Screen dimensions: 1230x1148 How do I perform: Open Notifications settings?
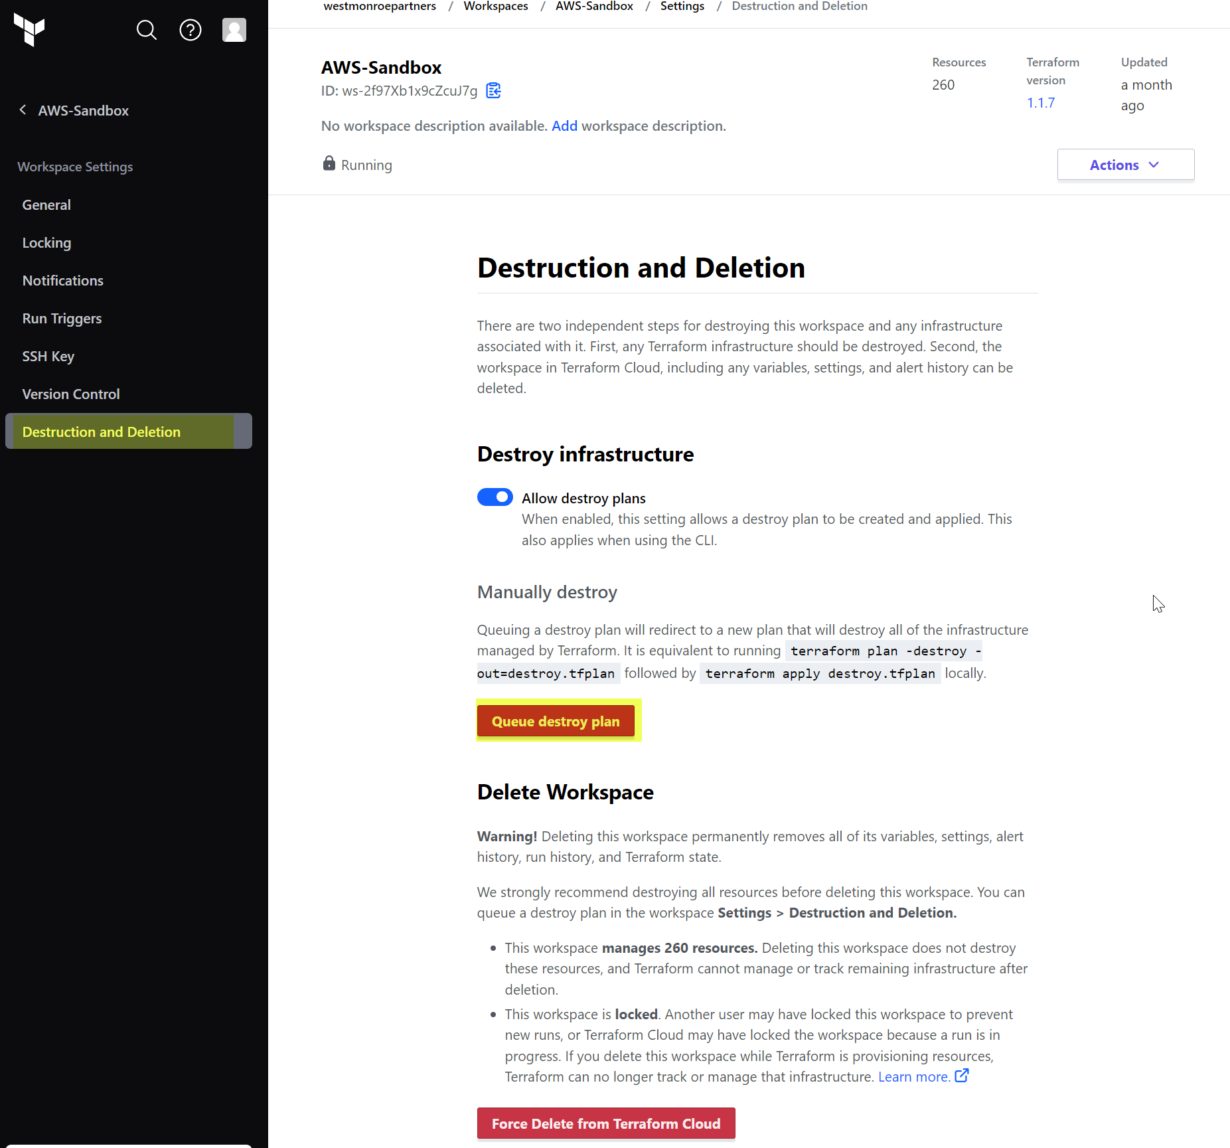(63, 281)
